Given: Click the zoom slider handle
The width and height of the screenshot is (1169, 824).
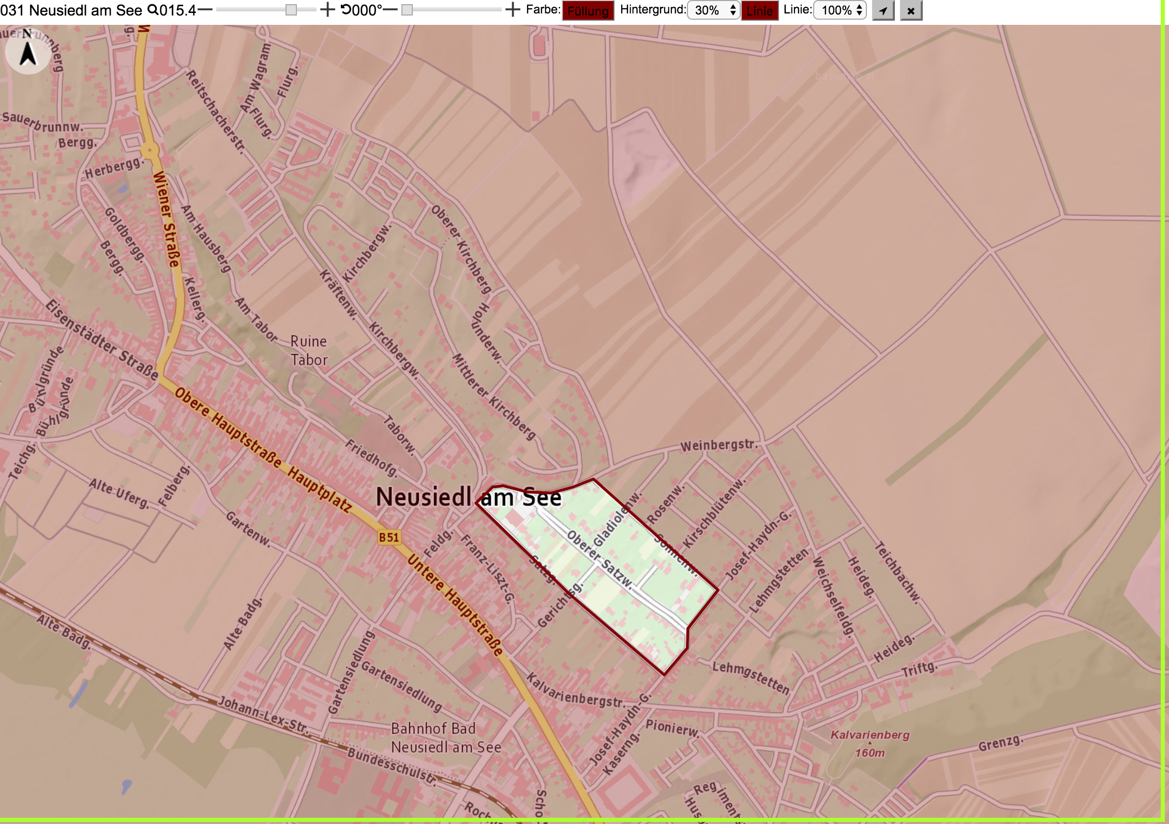Looking at the screenshot, I should [x=291, y=10].
